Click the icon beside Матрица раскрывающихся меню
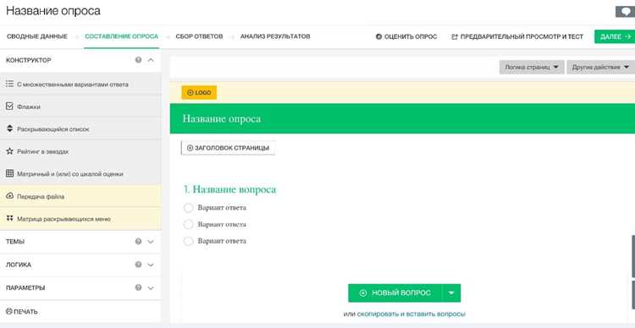Viewport: 635px width, 328px height. [x=10, y=218]
